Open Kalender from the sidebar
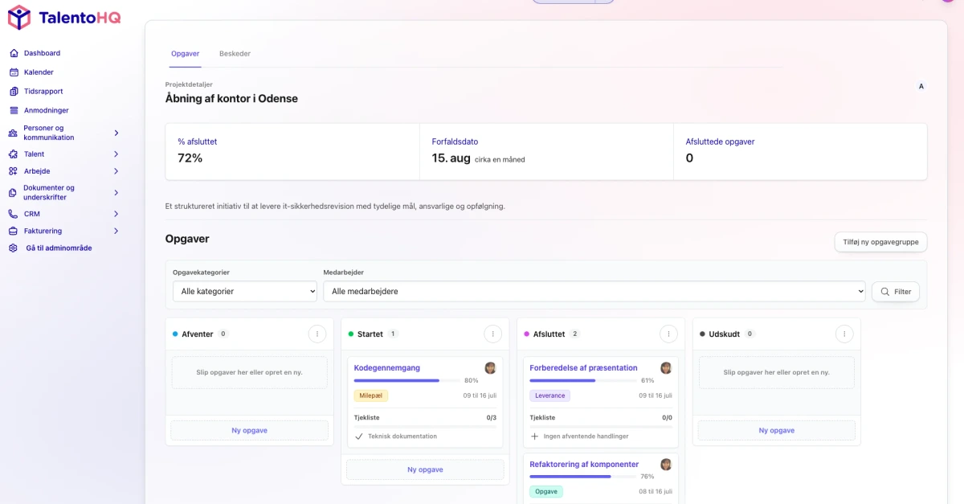 [x=39, y=72]
